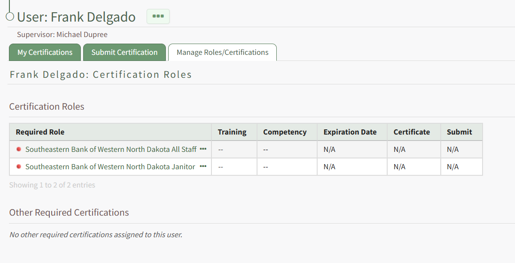This screenshot has height=263, width=515.
Task: Click the red status dot for the All Staff role
Action: point(19,149)
